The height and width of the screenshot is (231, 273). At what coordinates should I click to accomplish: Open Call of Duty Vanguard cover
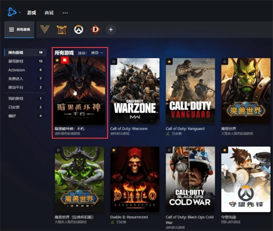[190, 91]
